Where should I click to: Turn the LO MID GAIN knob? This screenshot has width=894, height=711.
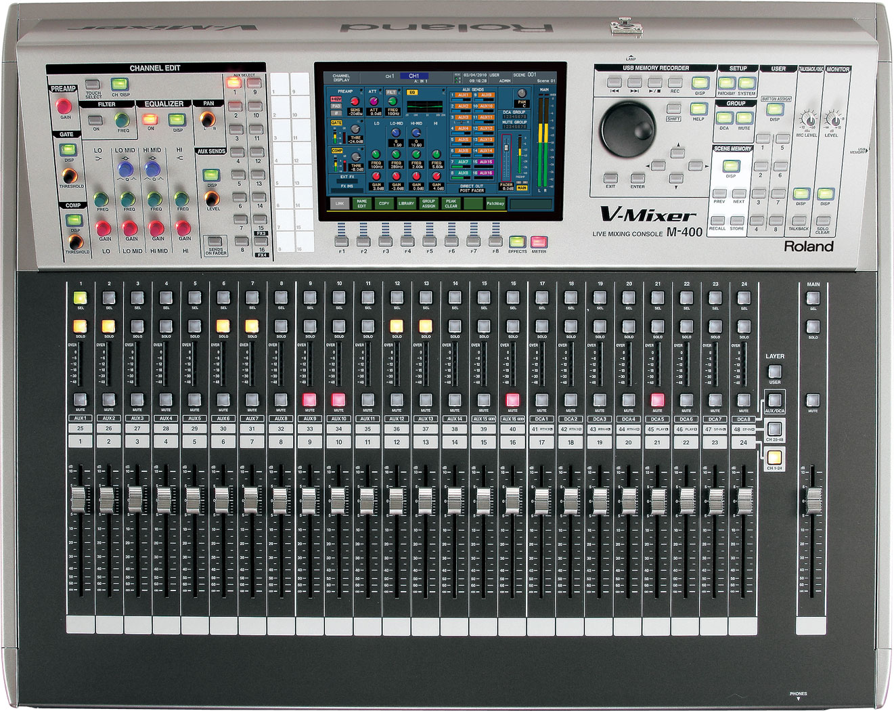click(130, 228)
